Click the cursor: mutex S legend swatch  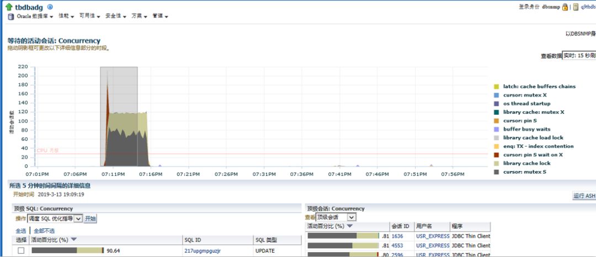click(496, 172)
